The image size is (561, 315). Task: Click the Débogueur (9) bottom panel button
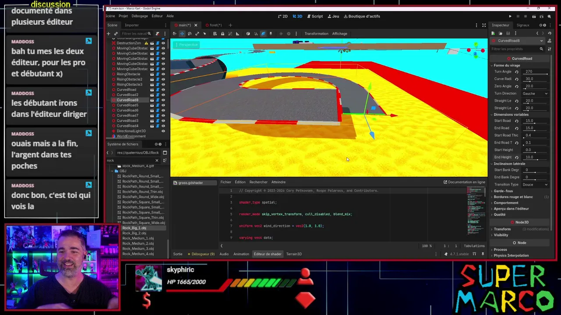[x=201, y=254]
